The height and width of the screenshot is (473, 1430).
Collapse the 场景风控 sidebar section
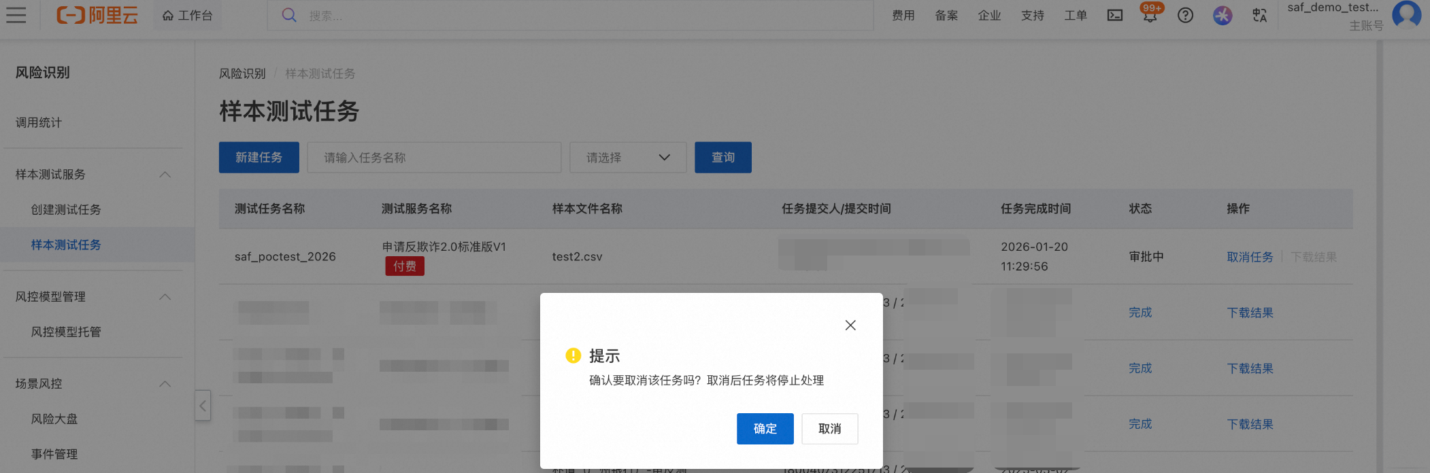click(x=165, y=384)
